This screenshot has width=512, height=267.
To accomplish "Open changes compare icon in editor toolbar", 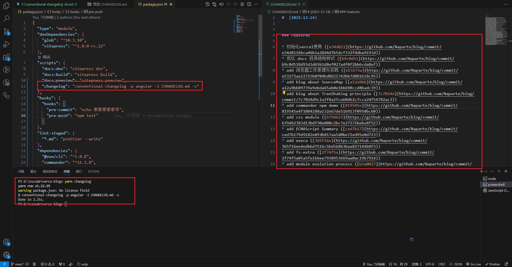I will 214,4.
